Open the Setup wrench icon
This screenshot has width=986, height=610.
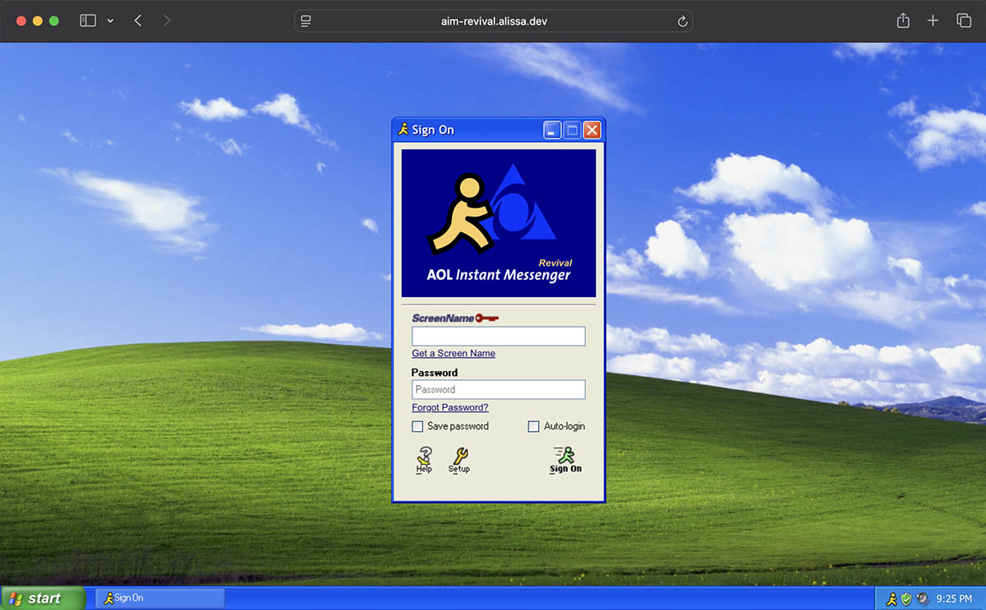click(459, 460)
